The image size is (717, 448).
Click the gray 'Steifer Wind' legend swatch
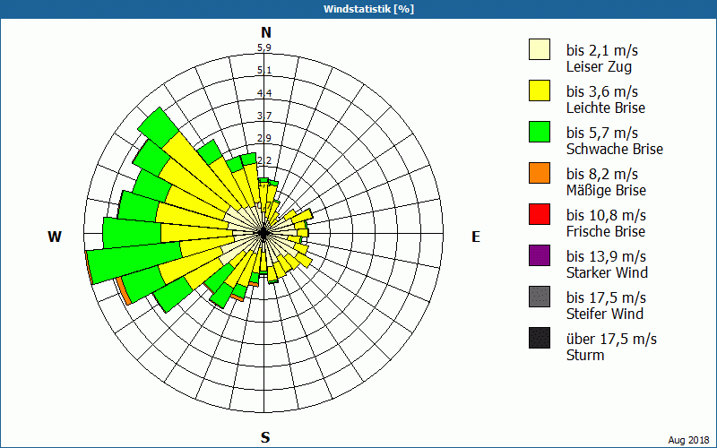(539, 297)
